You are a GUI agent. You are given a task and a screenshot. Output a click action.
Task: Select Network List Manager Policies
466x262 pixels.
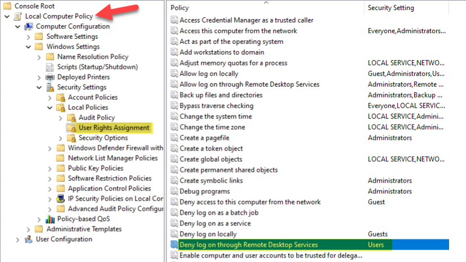point(113,158)
